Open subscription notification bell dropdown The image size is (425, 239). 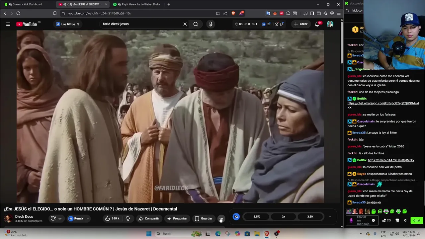(56, 218)
